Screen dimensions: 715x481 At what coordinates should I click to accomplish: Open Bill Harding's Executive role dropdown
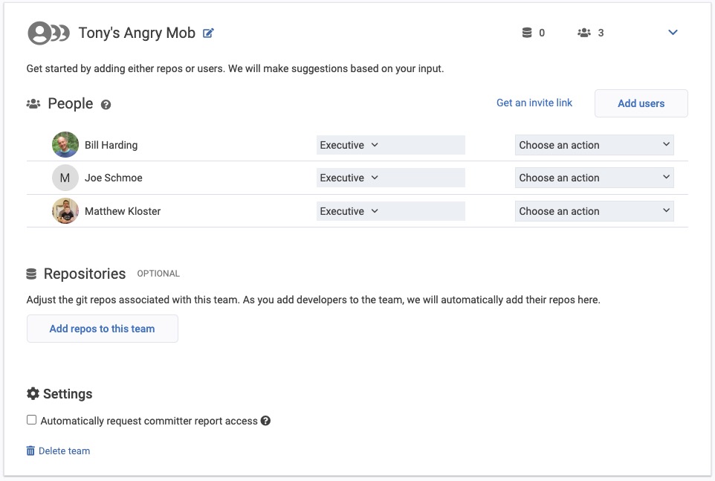point(390,145)
